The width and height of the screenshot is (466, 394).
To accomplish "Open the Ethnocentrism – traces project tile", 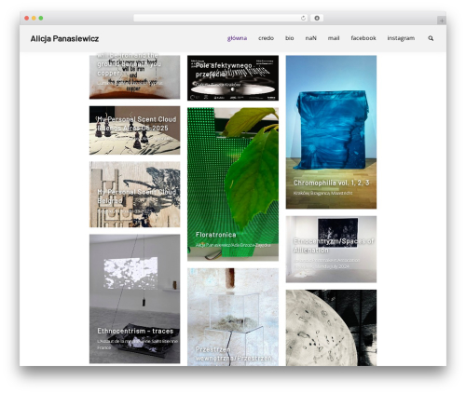I will pos(135,299).
